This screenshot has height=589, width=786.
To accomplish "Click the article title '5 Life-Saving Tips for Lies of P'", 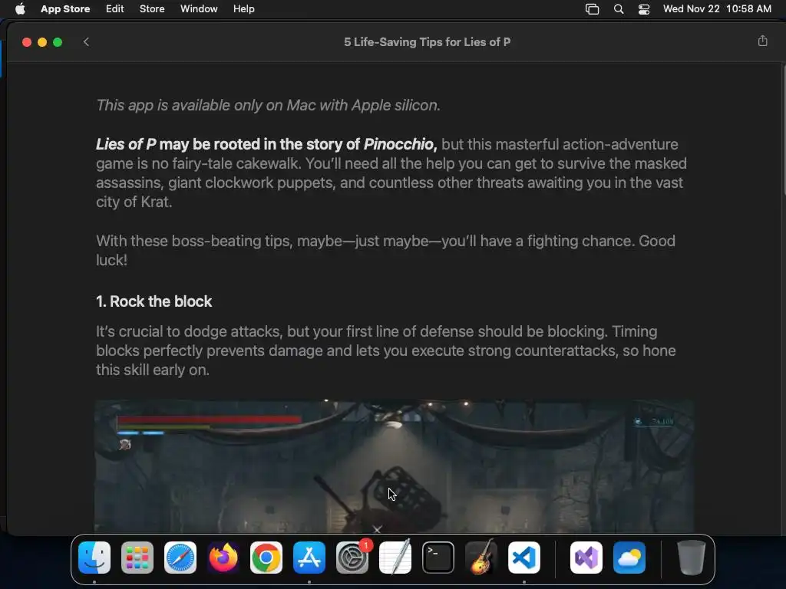I will (x=427, y=42).
